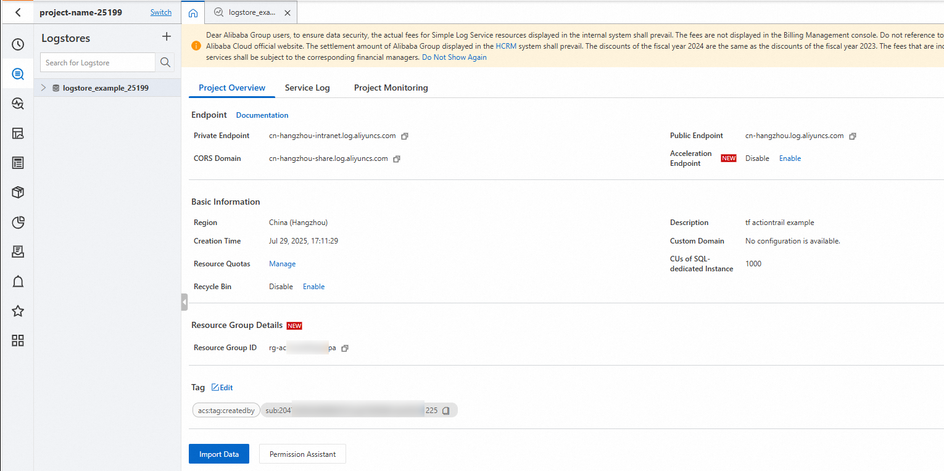The height and width of the screenshot is (471, 944).
Task: Click the back arrow icon beside project name
Action: tap(18, 12)
